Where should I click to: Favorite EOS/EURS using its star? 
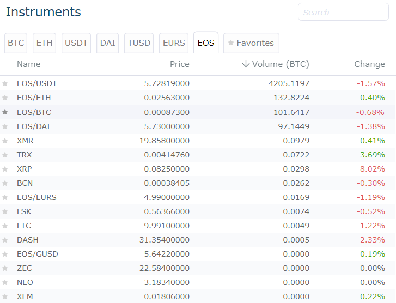pos(5,197)
